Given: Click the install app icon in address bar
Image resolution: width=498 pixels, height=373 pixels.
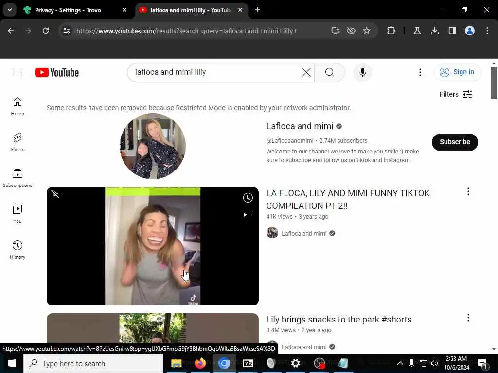Looking at the screenshot, I should click(x=336, y=31).
